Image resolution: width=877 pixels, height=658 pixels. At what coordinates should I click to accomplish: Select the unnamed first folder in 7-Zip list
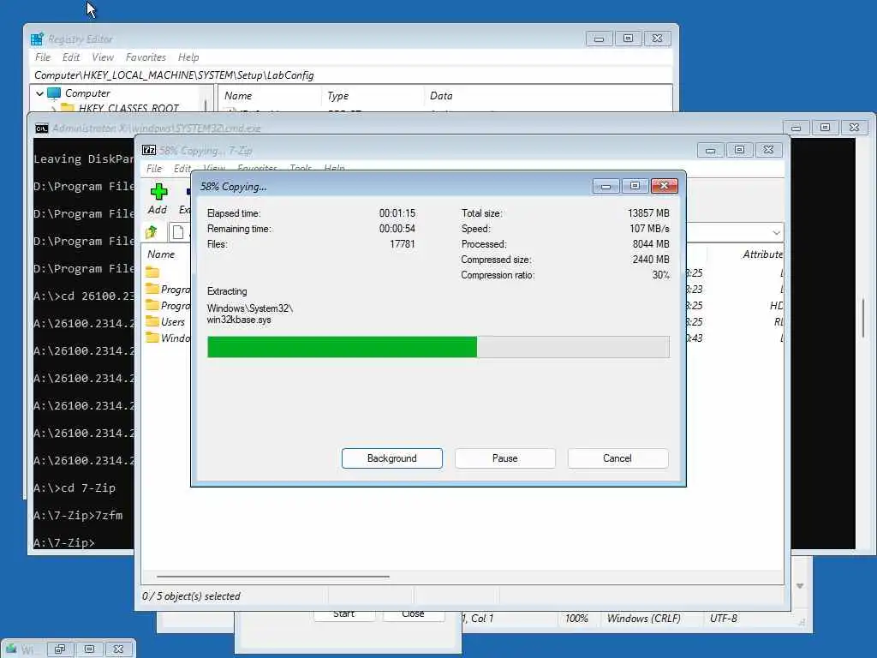[x=152, y=272]
